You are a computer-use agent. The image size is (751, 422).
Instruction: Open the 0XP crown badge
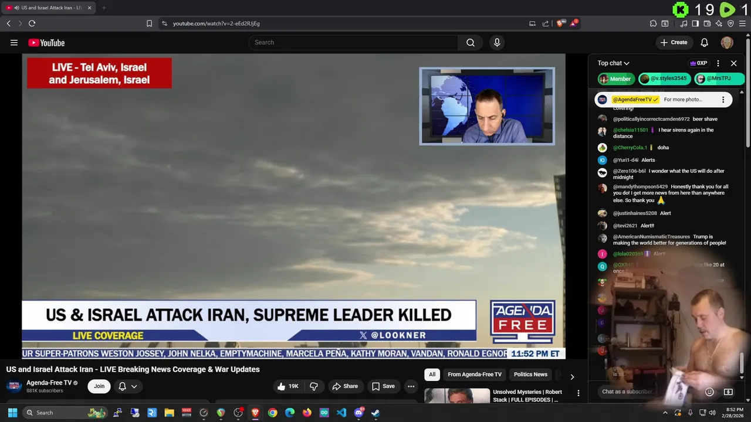point(698,63)
